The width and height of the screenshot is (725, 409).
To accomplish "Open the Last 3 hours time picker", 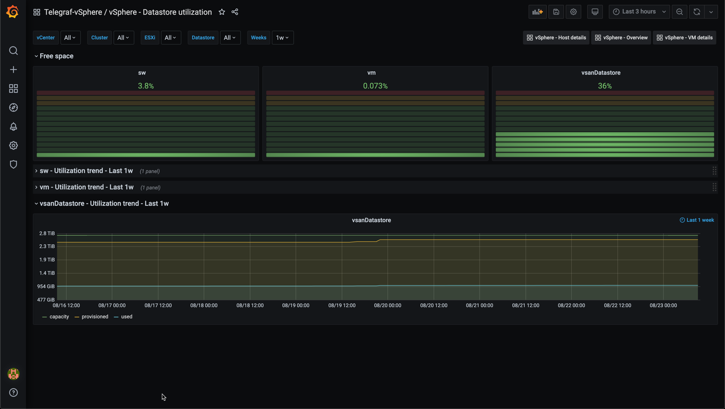I will point(639,12).
